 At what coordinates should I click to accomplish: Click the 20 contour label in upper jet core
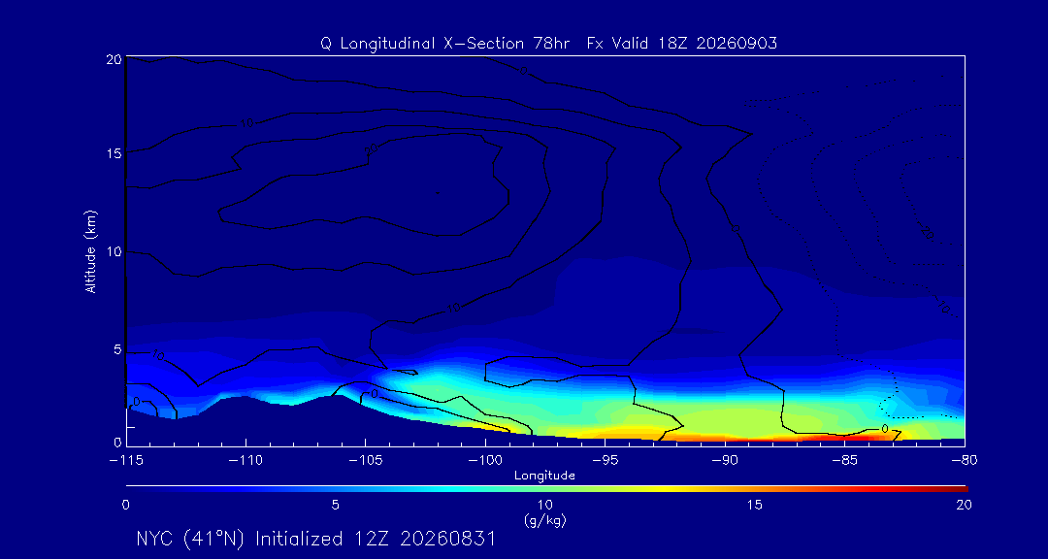point(371,149)
